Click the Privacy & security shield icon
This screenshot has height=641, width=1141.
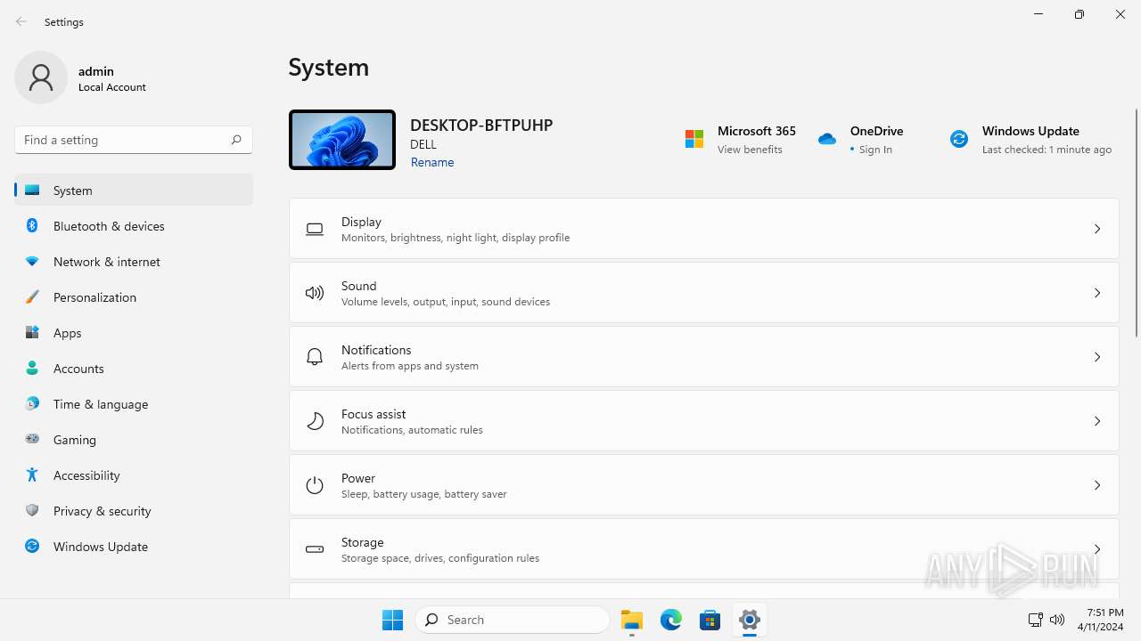tap(32, 511)
